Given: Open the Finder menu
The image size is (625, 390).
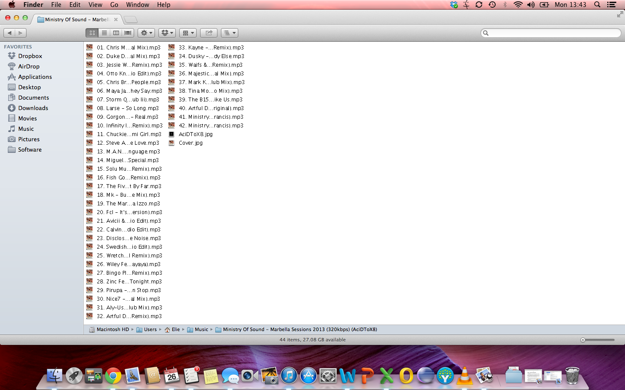Looking at the screenshot, I should point(33,5).
